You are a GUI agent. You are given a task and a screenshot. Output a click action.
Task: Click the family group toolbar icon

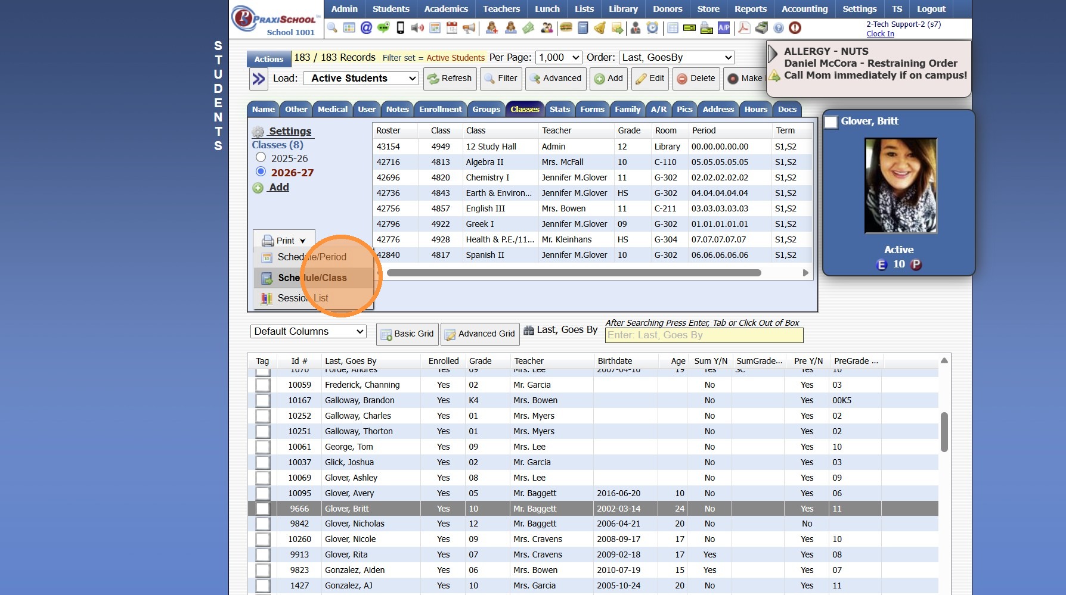[x=547, y=28]
